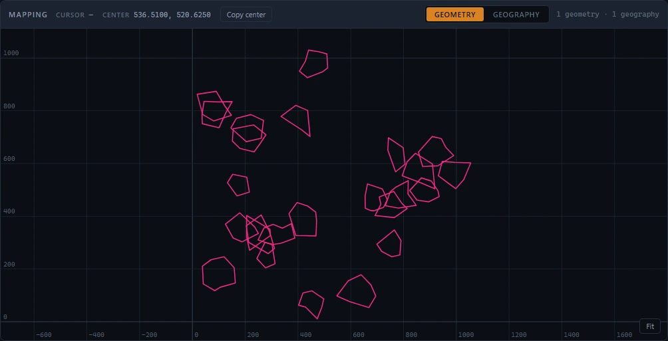Click the x-axis label -400
The image size is (668, 341).
pos(96,335)
